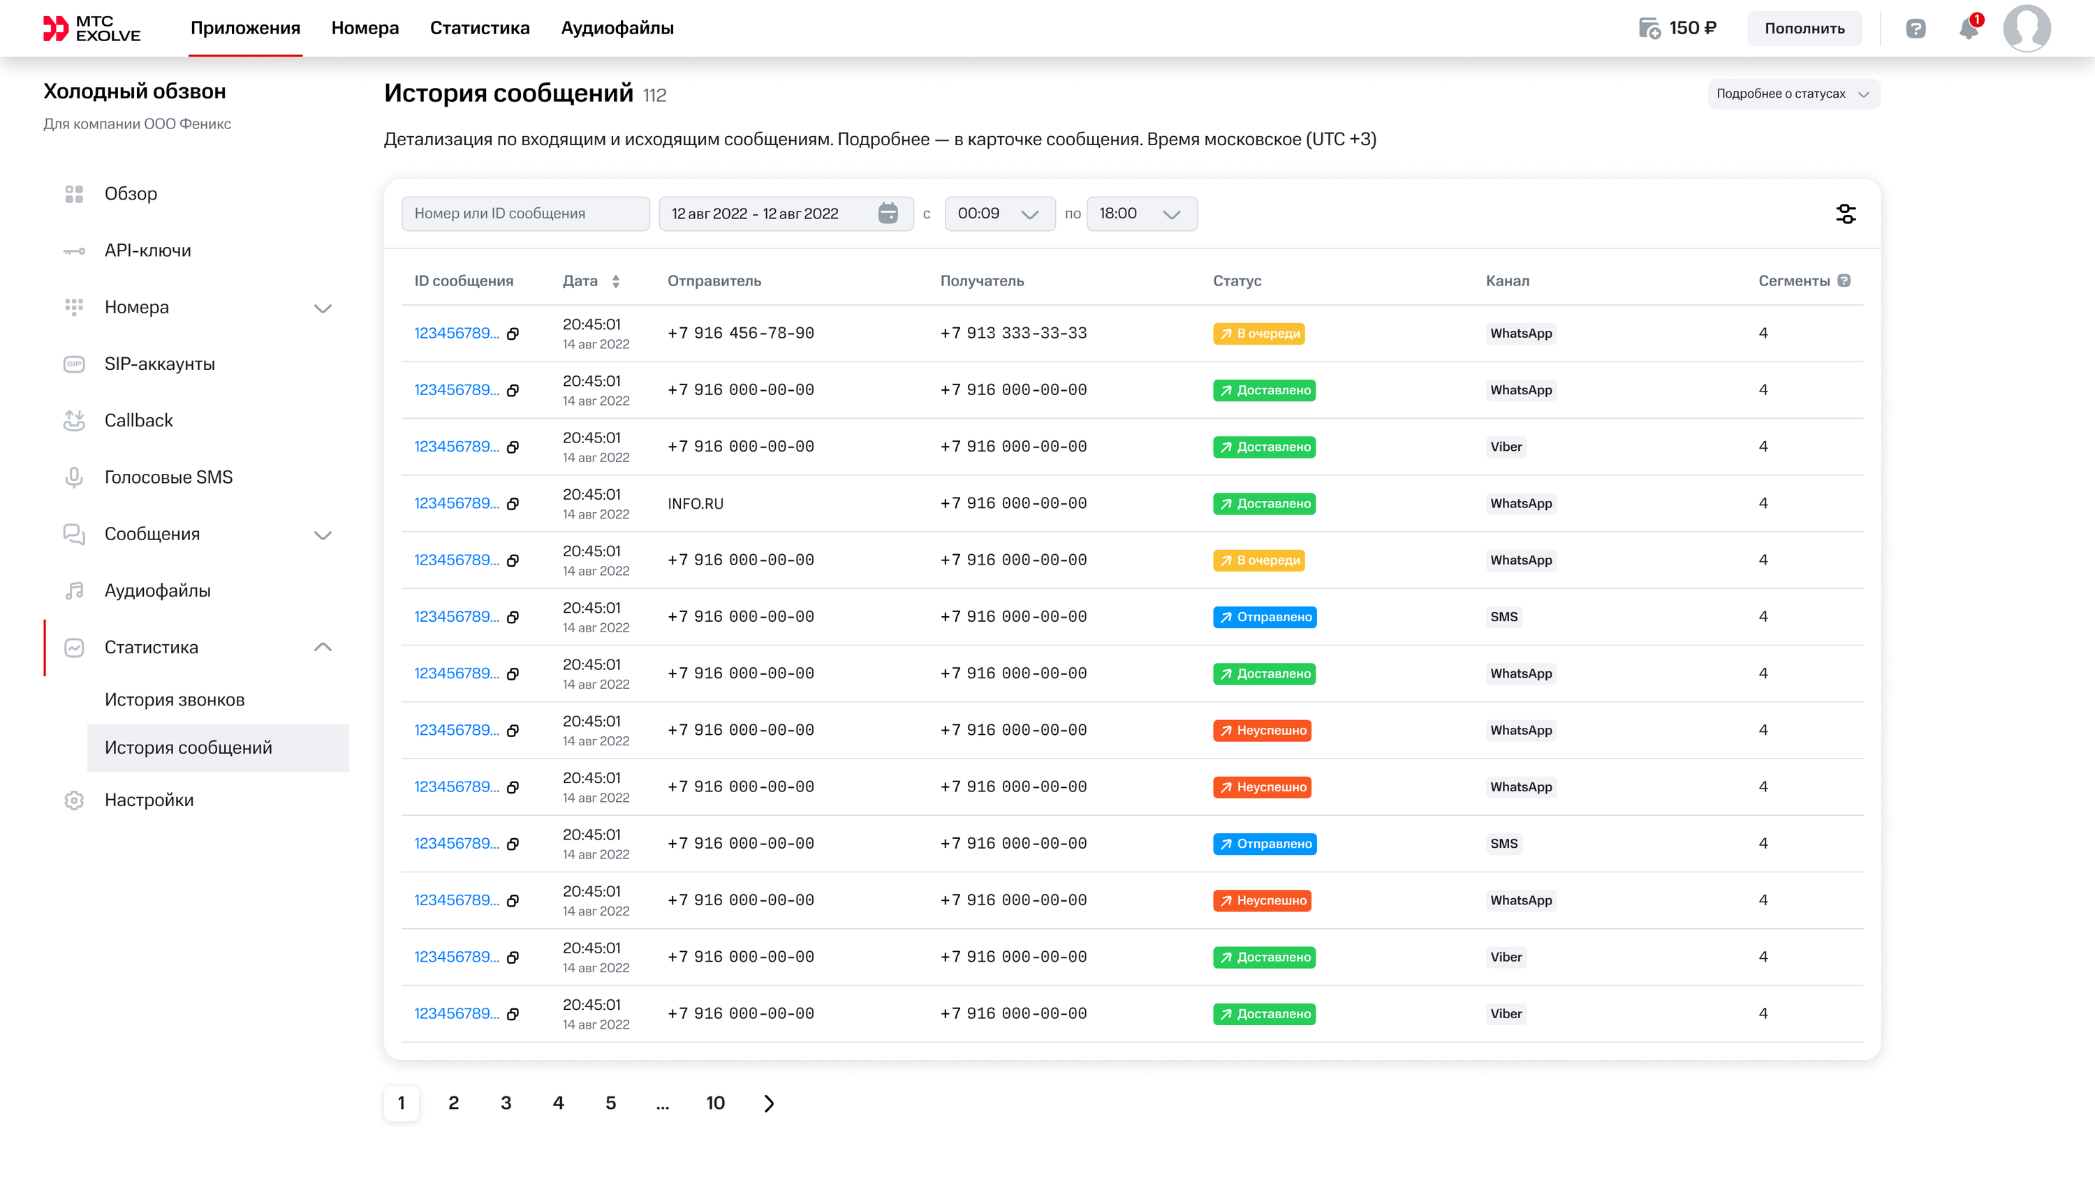Screen dimensions: 2095x1178
Task: Click the Пополнить button
Action: 1804,29
